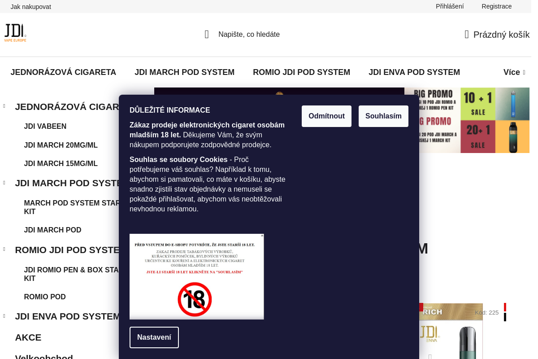
Task: Click the JDI Enva product image
Action: (451, 331)
